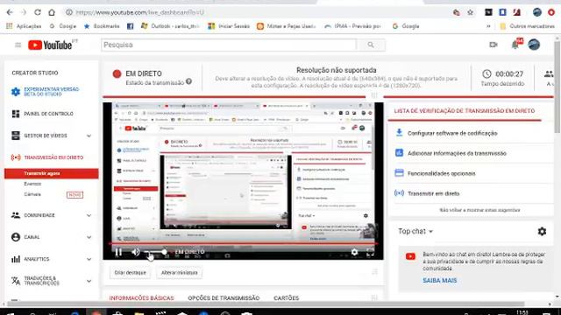Viewport: 561px width, 315px height.
Task: Open the player settings gear
Action: (354, 252)
